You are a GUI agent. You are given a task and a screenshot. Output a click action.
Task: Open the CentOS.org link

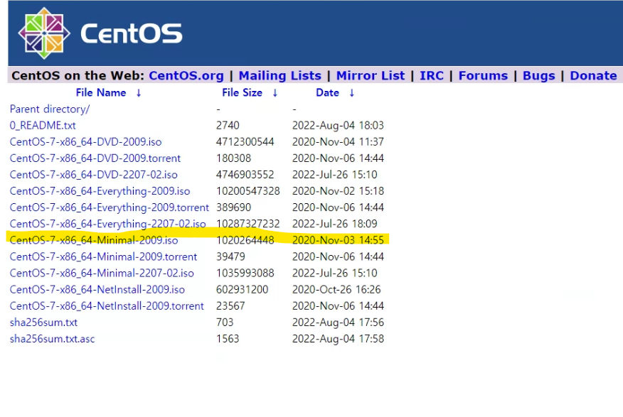[x=186, y=75]
